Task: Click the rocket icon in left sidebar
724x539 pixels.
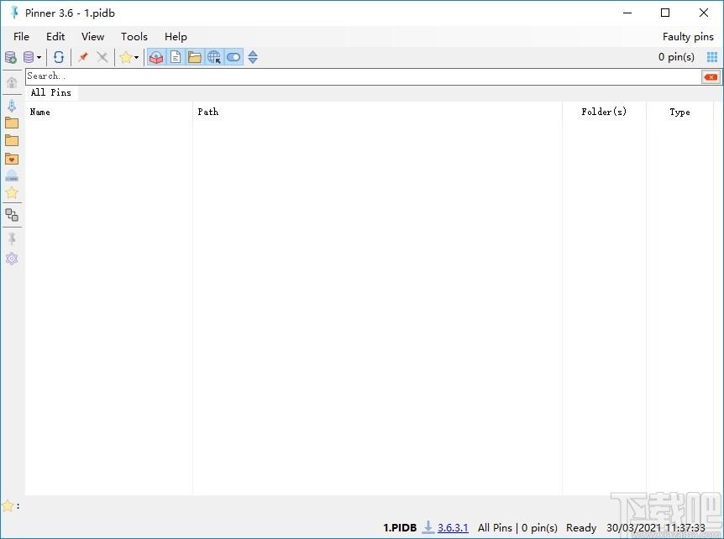Action: (12, 106)
